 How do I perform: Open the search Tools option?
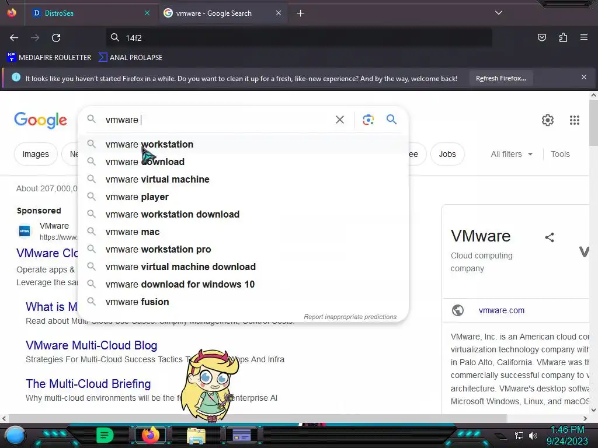560,154
